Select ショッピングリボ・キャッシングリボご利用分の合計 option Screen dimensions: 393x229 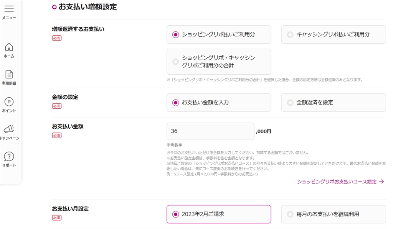[176, 61]
